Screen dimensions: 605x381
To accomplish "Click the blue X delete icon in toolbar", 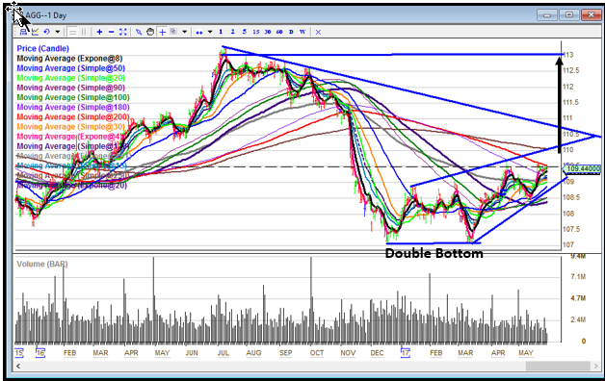I will coord(318,32).
